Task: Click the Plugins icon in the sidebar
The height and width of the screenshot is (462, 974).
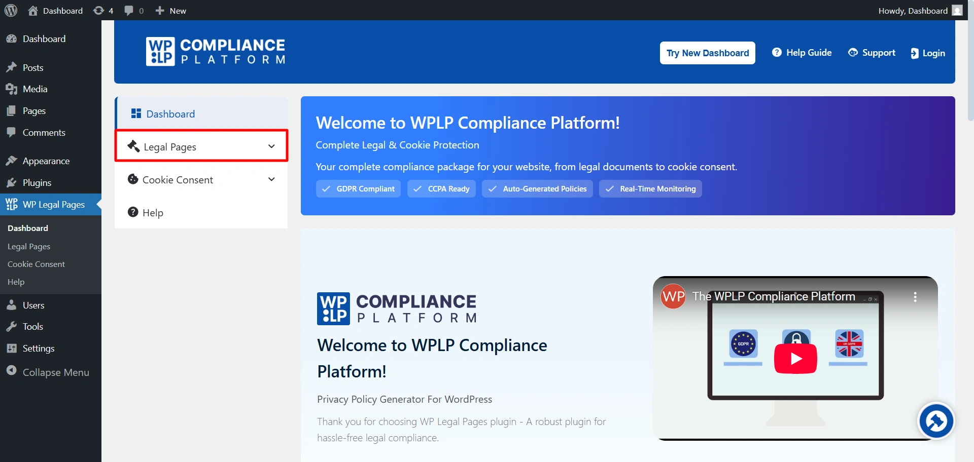Action: pos(12,182)
